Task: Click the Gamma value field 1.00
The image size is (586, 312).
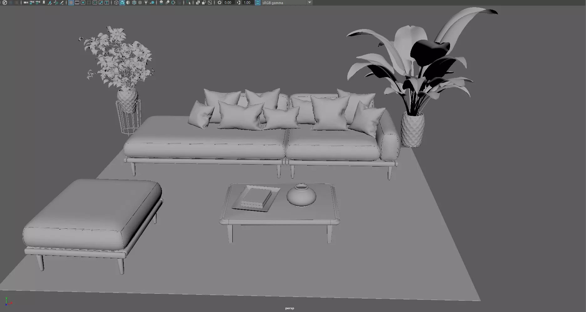Action: [x=247, y=2]
